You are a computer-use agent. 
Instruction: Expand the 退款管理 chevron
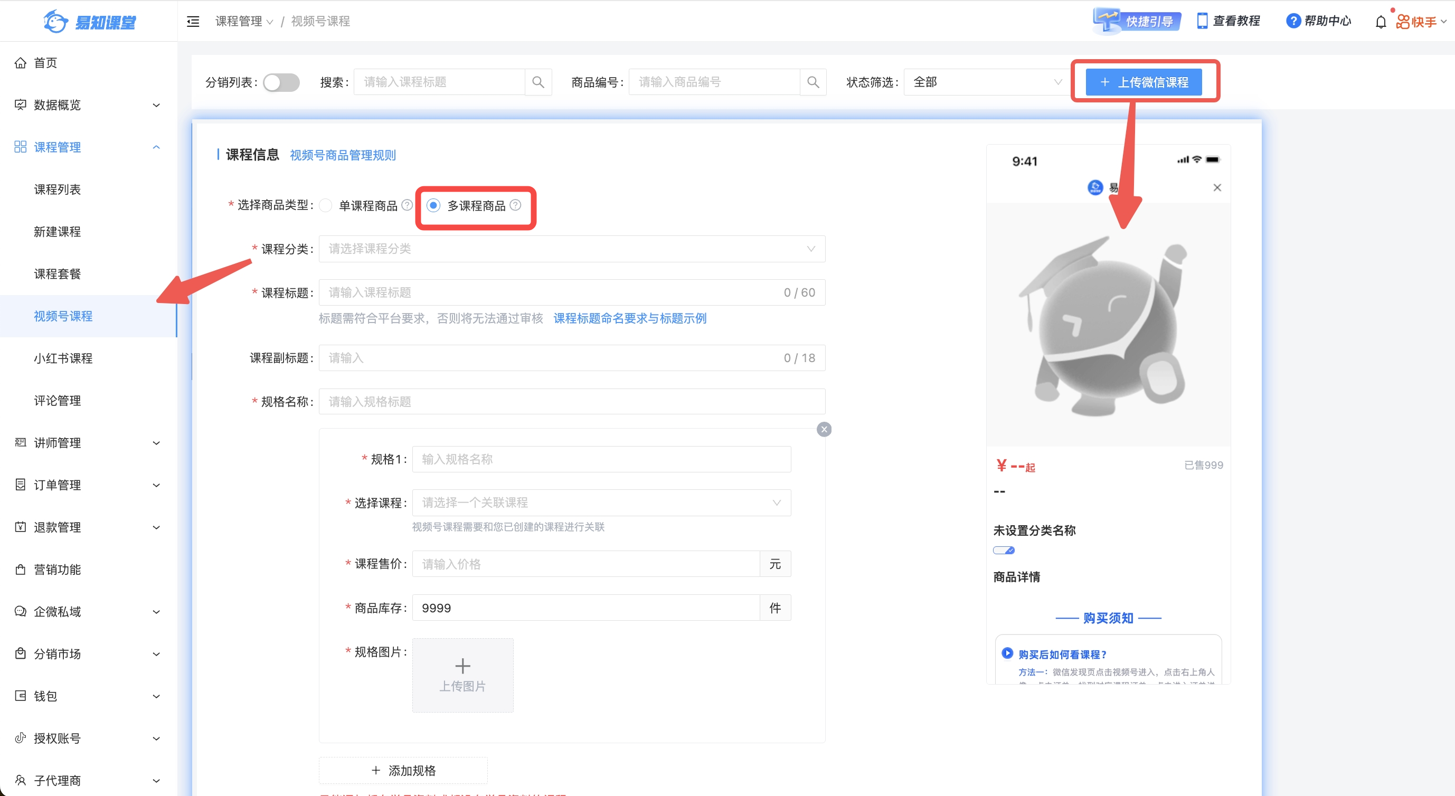[156, 528]
